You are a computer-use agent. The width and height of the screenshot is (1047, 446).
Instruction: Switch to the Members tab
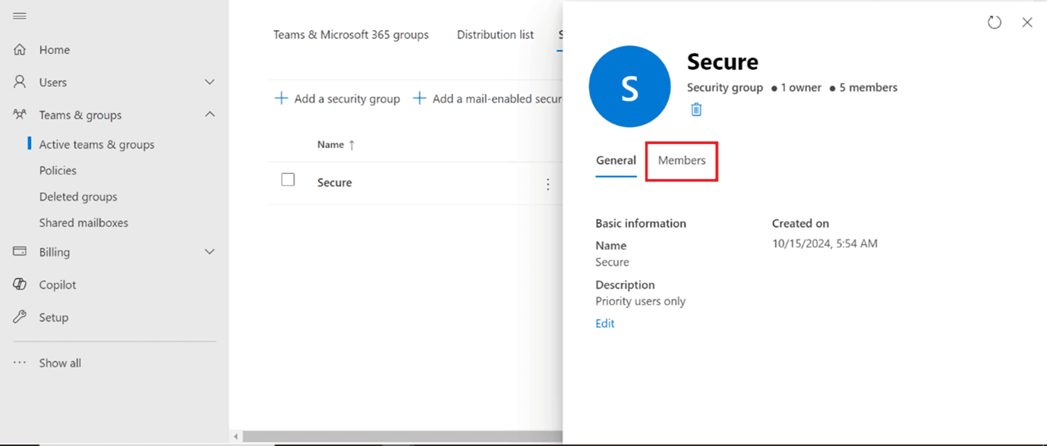pyautogui.click(x=681, y=160)
